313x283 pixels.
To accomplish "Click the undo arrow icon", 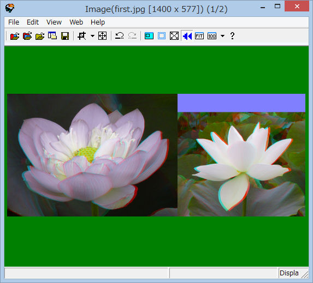I will tap(120, 36).
